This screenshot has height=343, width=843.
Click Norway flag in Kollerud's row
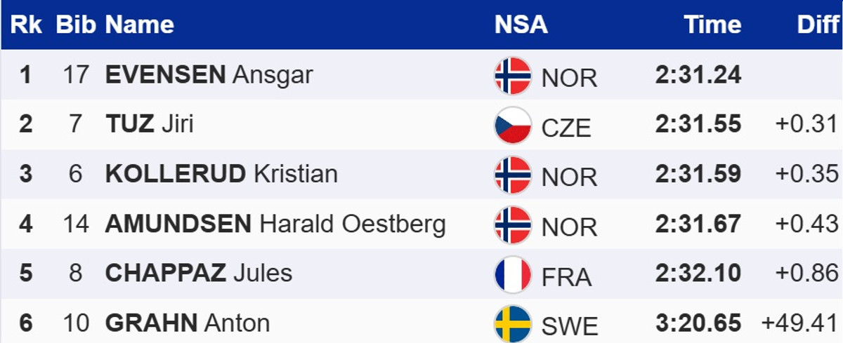[513, 175]
